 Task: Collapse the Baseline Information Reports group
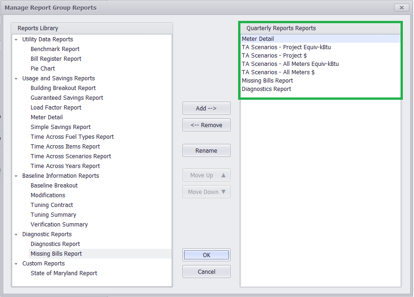point(16,176)
